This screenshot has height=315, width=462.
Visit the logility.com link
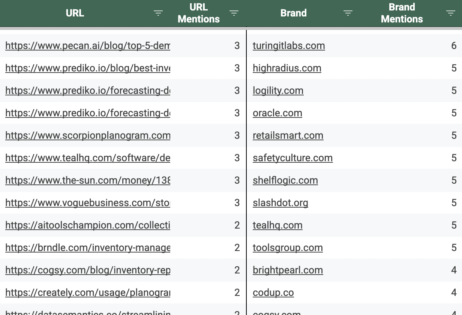point(278,91)
